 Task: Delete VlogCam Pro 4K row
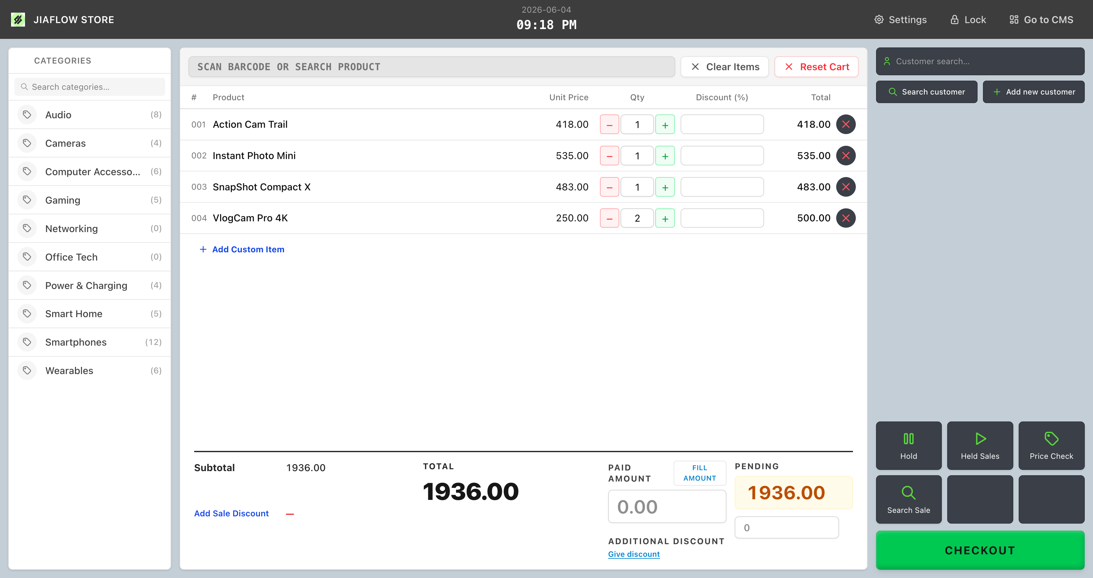(x=846, y=218)
